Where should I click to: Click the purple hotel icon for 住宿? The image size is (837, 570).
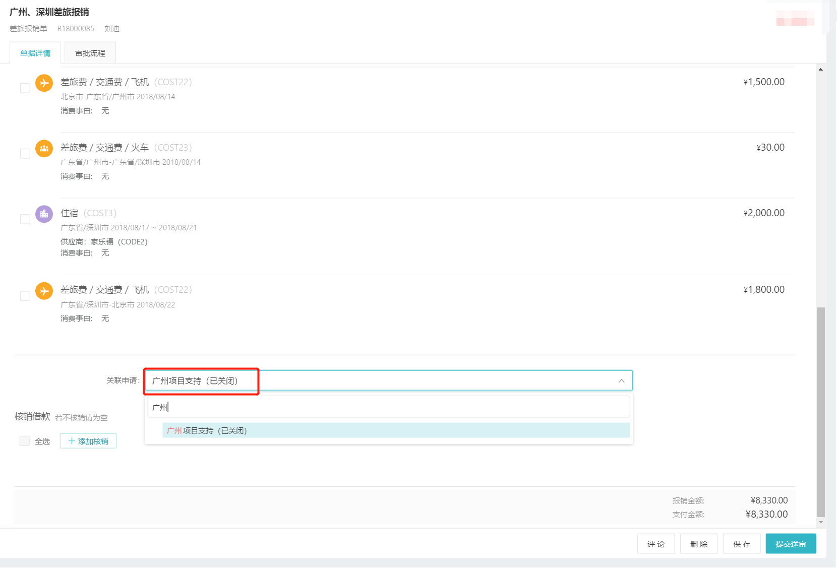(x=44, y=214)
